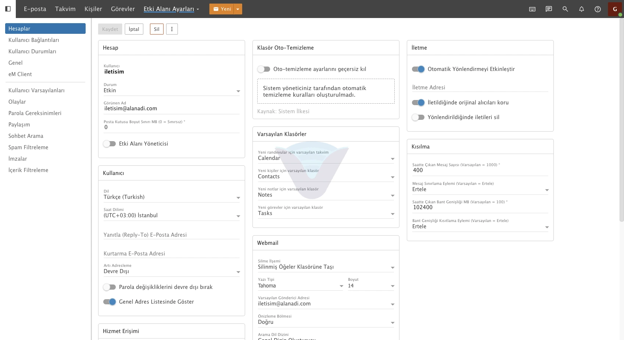Viewport: 624px width, 340px height.
Task: Open the G user avatar menu
Action: [x=615, y=9]
